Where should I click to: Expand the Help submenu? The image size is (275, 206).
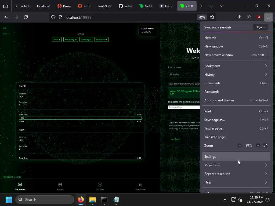click(x=236, y=182)
